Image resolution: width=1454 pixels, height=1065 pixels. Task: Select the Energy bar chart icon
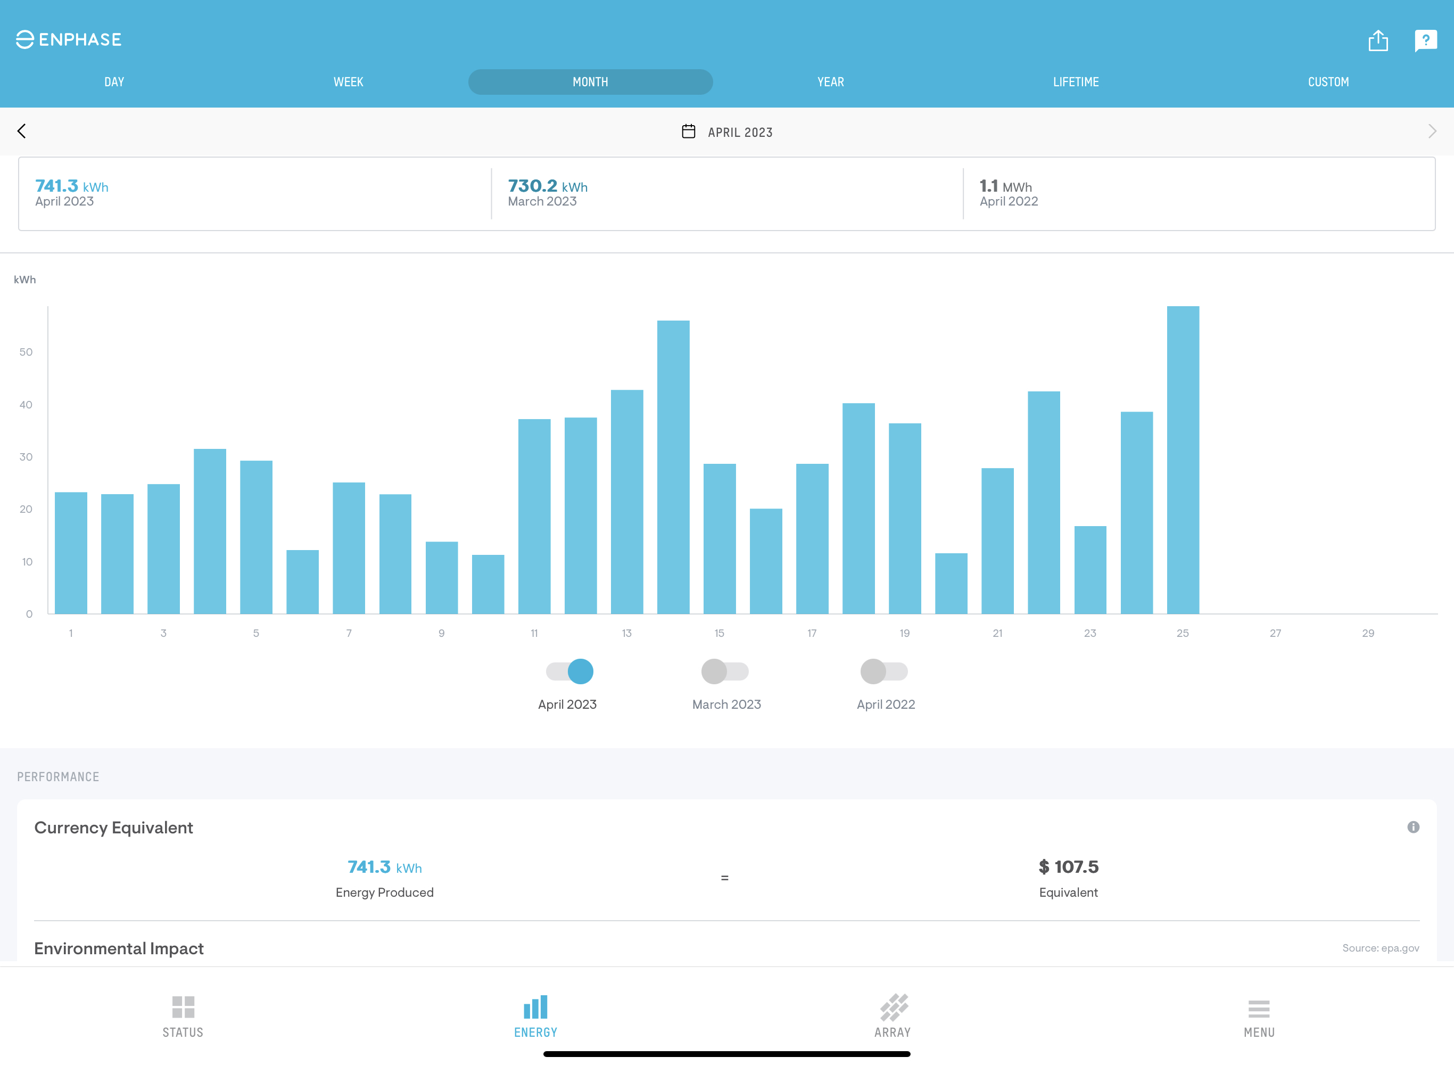click(535, 1007)
